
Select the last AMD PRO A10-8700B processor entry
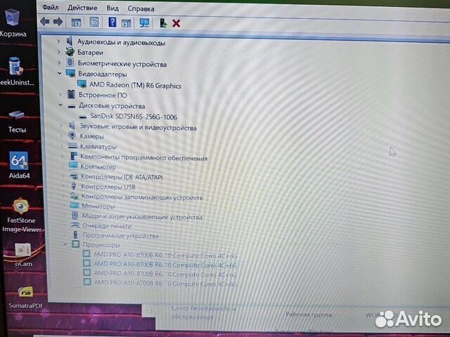(165, 283)
